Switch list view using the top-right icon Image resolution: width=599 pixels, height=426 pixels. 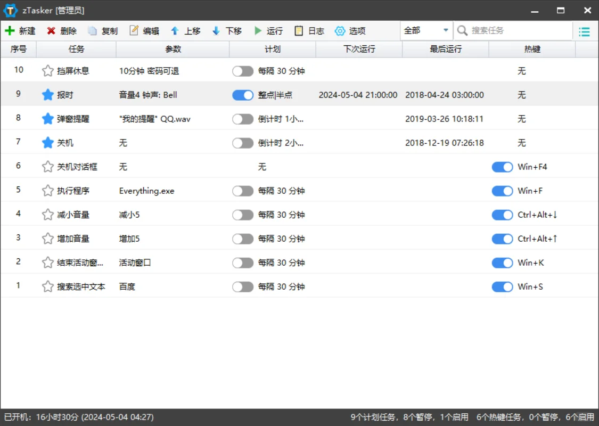pos(584,30)
